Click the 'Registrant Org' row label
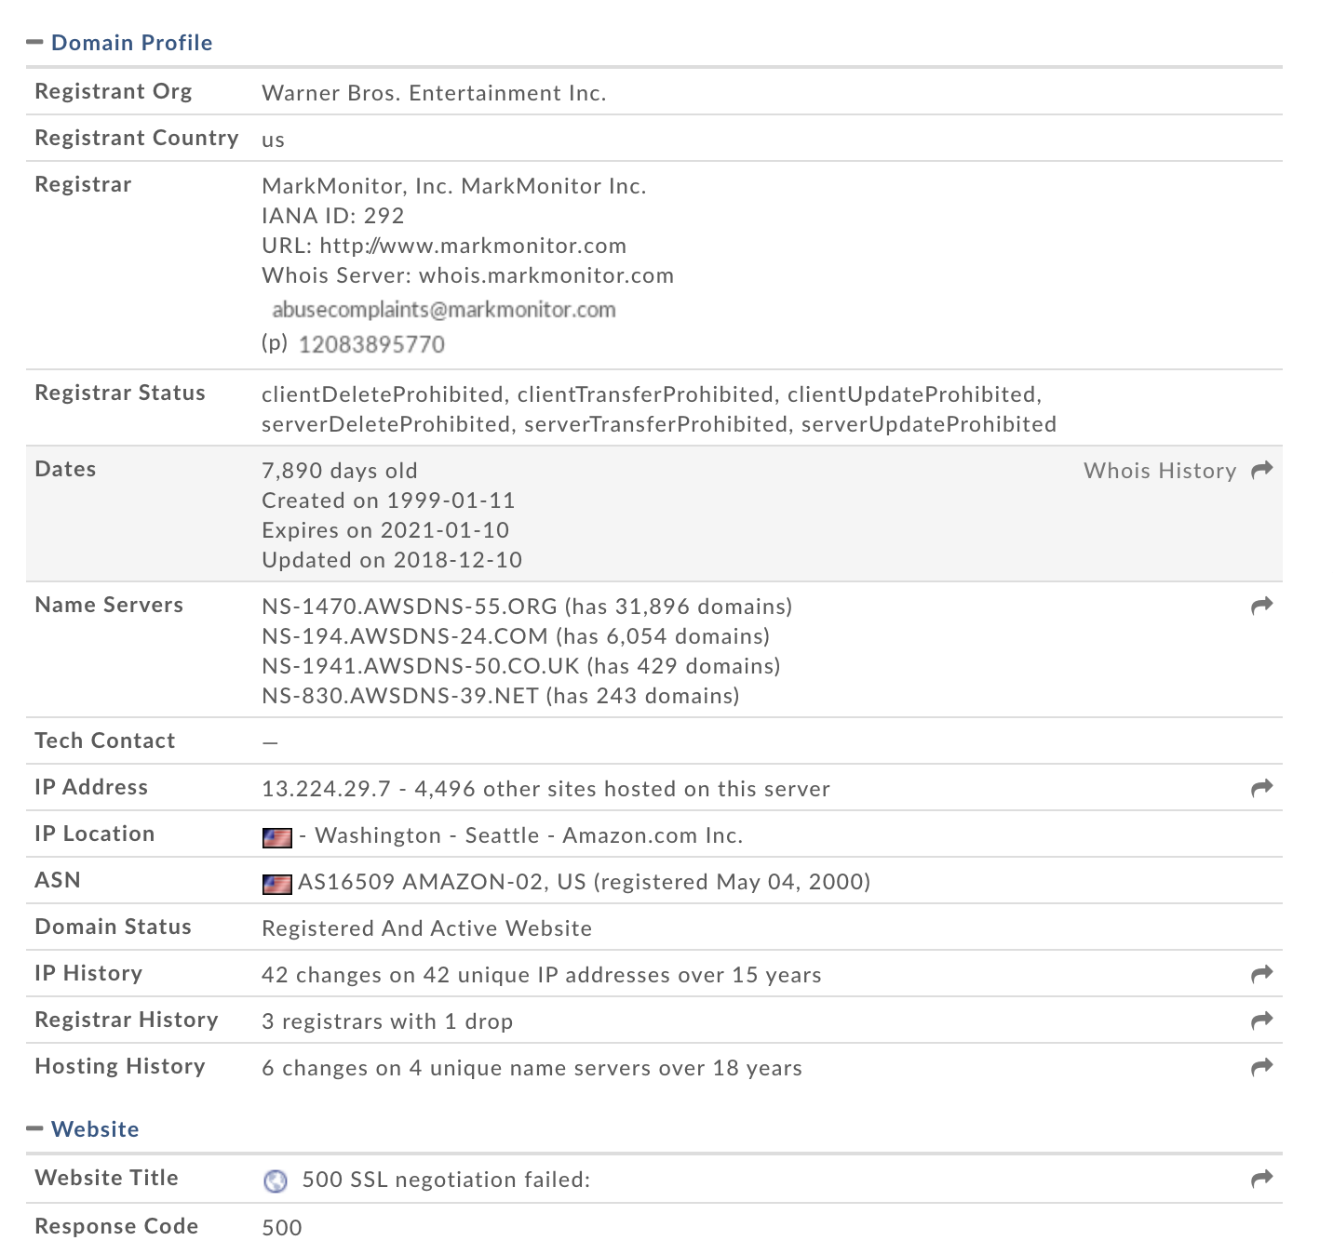1333x1254 pixels. point(114,91)
